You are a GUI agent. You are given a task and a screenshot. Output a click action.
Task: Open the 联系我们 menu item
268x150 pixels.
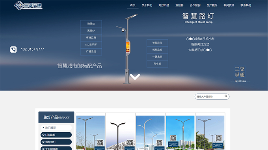click(246, 5)
